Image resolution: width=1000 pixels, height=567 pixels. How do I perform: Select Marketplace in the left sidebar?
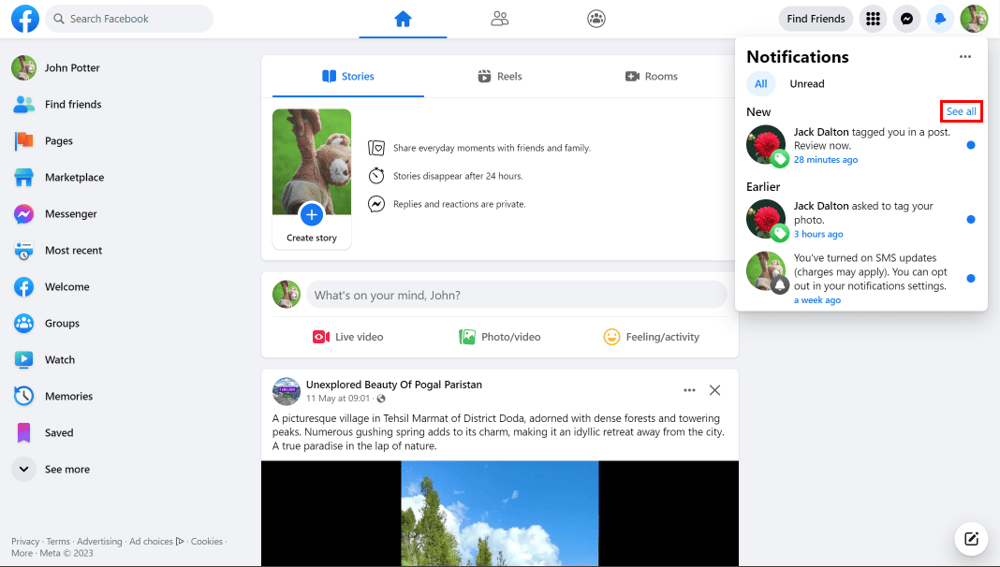click(x=72, y=177)
